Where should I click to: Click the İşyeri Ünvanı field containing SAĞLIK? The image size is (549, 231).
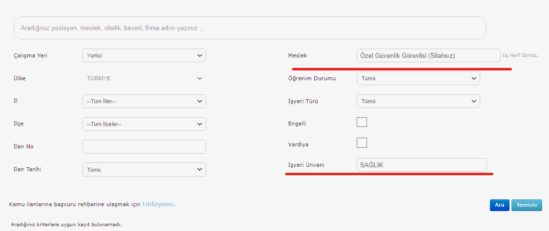coord(422,165)
